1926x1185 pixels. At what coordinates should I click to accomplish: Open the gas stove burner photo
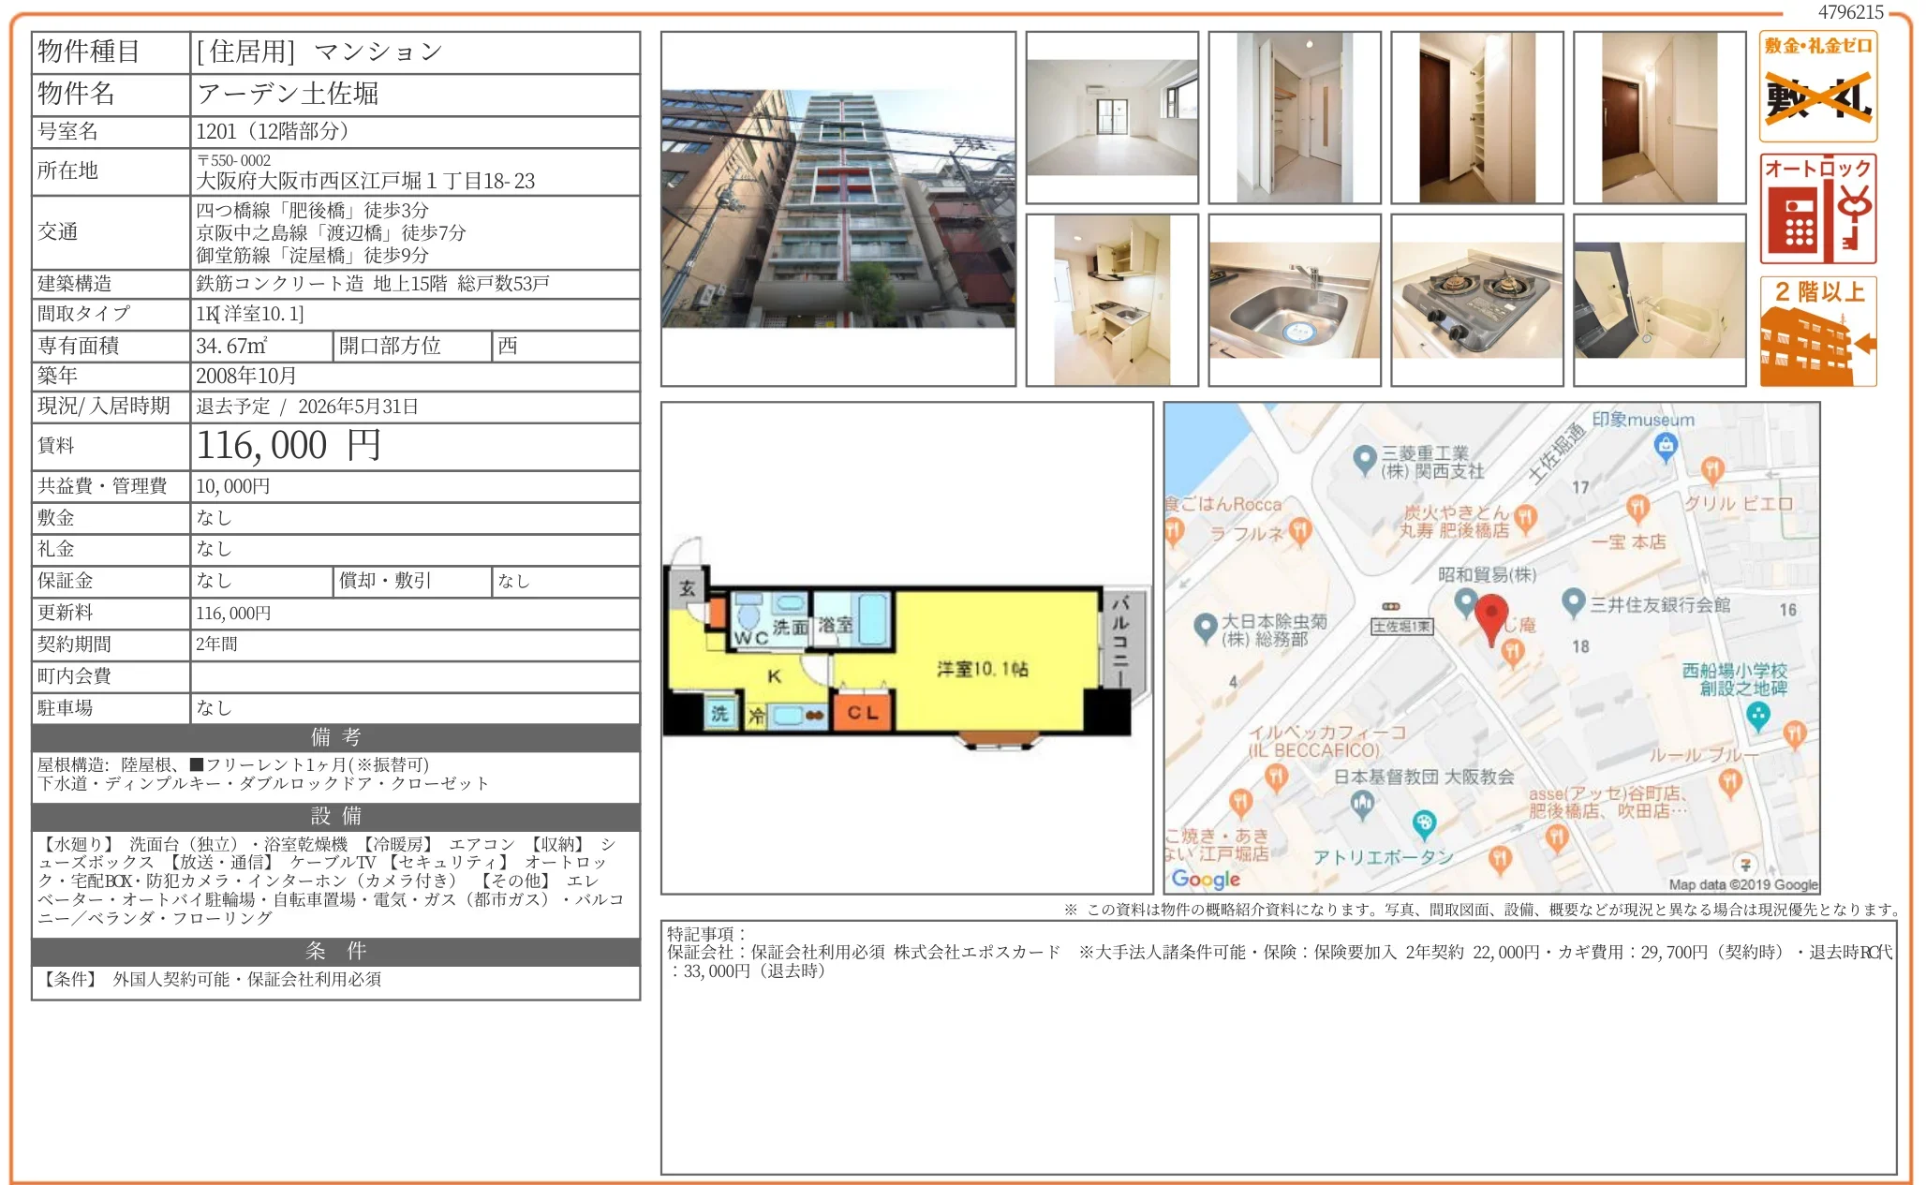1476,301
